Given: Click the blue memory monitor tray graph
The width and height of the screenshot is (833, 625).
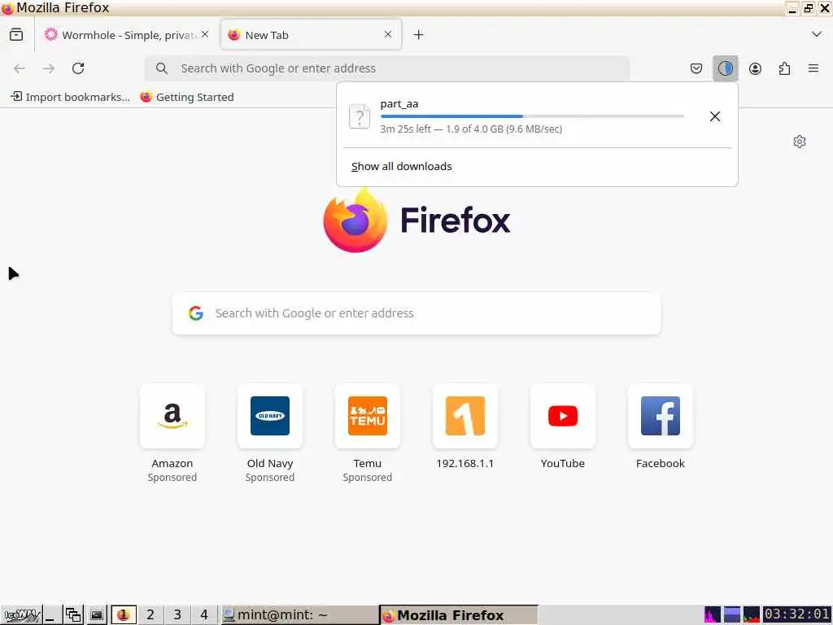Looking at the screenshot, I should pyautogui.click(x=731, y=615).
